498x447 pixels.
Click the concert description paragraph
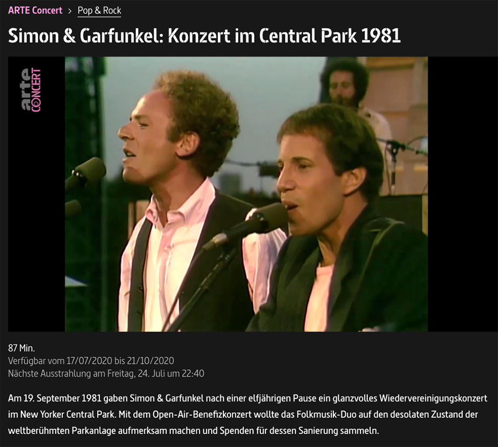[x=247, y=414]
